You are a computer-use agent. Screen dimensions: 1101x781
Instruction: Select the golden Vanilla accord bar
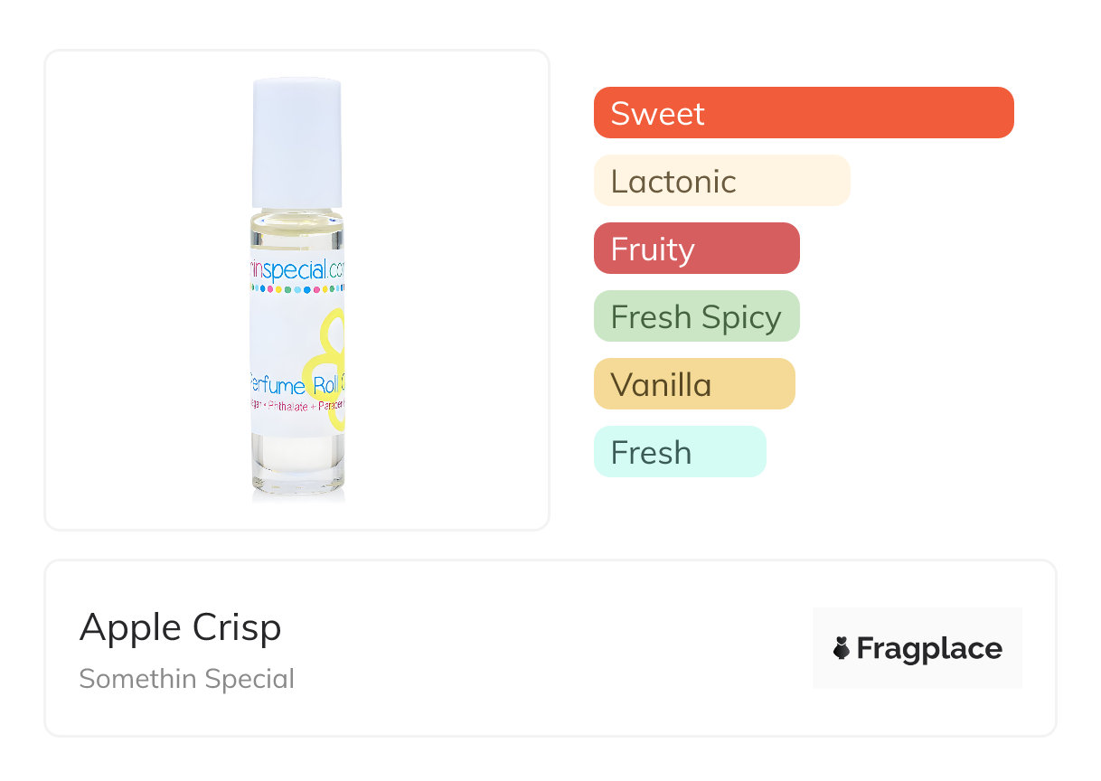(x=693, y=384)
